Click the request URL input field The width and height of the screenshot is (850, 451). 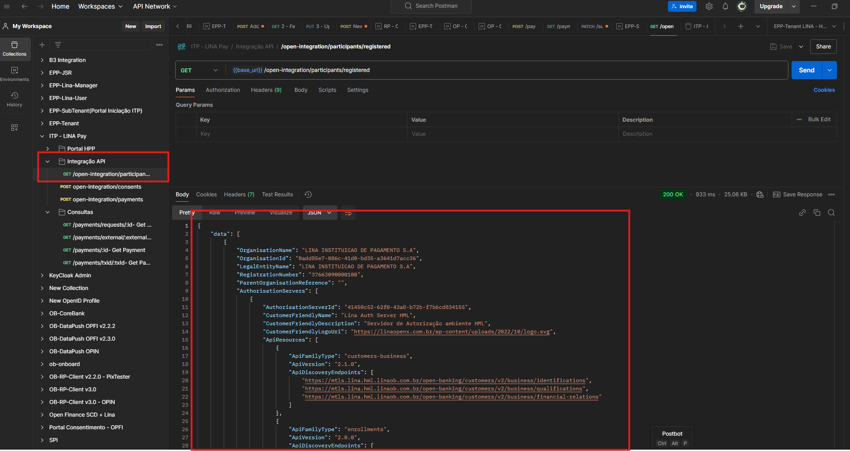(498, 70)
